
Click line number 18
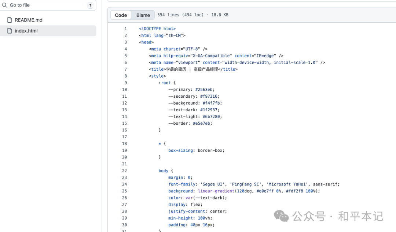pos(125,144)
